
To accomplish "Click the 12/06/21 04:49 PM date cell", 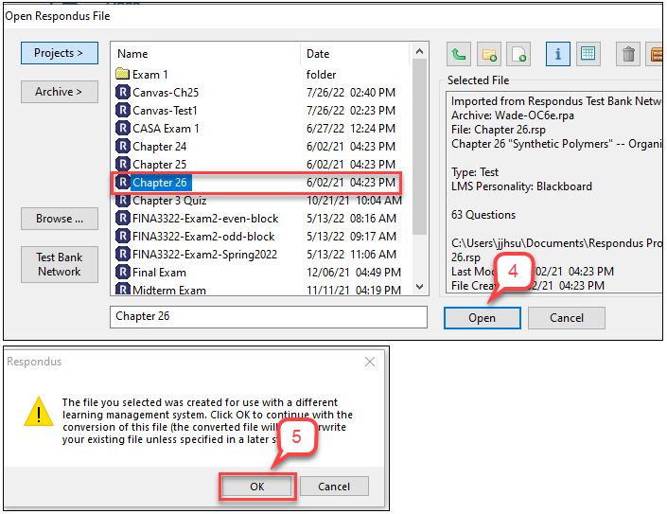I will (354, 272).
